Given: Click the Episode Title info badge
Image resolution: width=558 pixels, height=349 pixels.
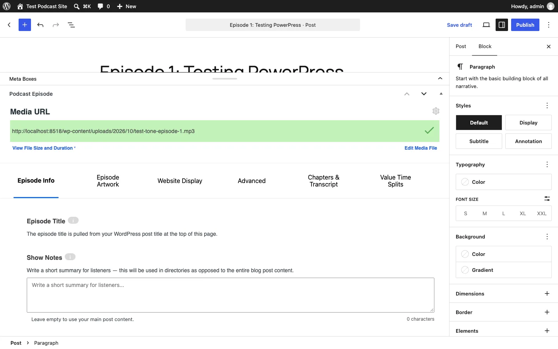Looking at the screenshot, I should pyautogui.click(x=73, y=220).
